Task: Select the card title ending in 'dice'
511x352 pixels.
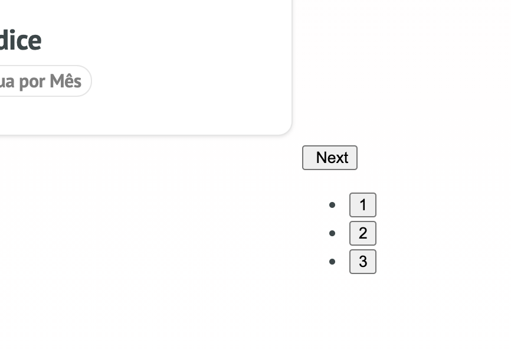Action: click(x=20, y=40)
